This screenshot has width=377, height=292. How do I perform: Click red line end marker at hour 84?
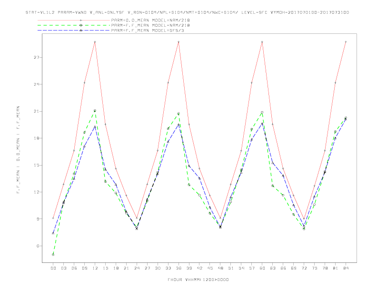tap(346, 42)
